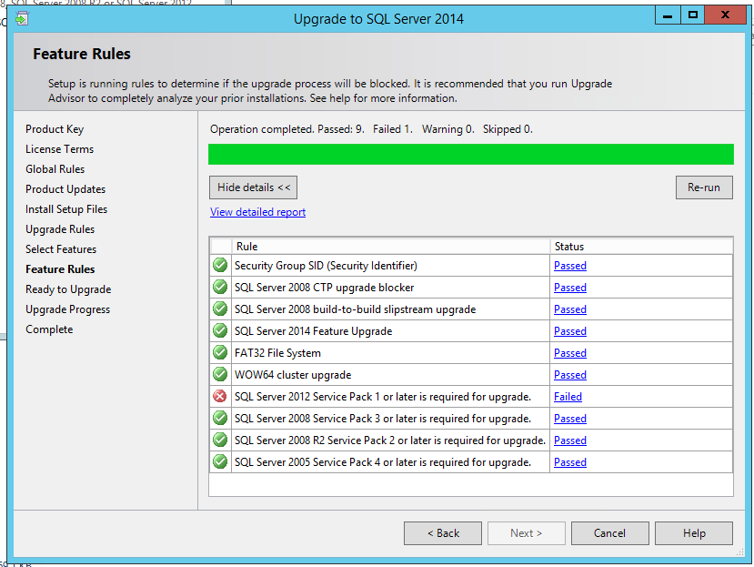Click the SQL Server setup icon in the title bar
754x567 pixels.
click(22, 19)
